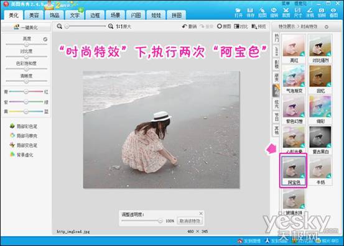This screenshot has height=246, width=344.
Task: Select the 节日 effects category tab
Action: click(x=277, y=117)
